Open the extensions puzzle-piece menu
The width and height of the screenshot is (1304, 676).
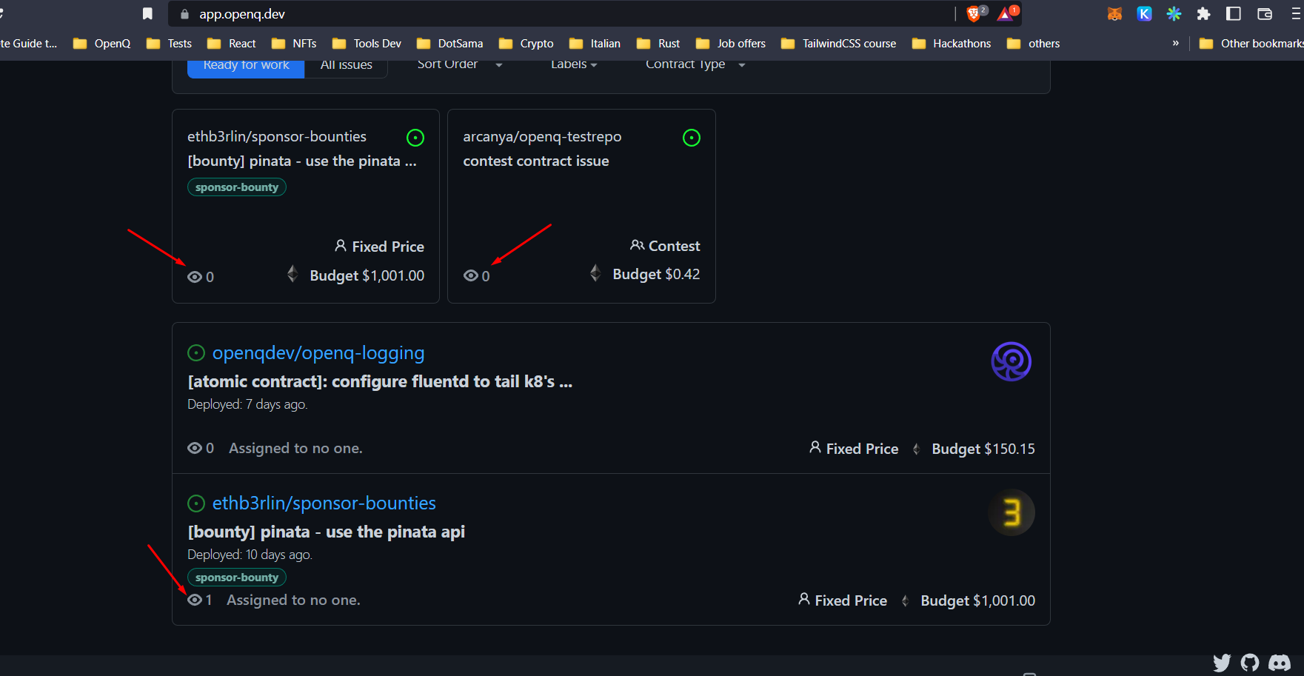[x=1203, y=14]
